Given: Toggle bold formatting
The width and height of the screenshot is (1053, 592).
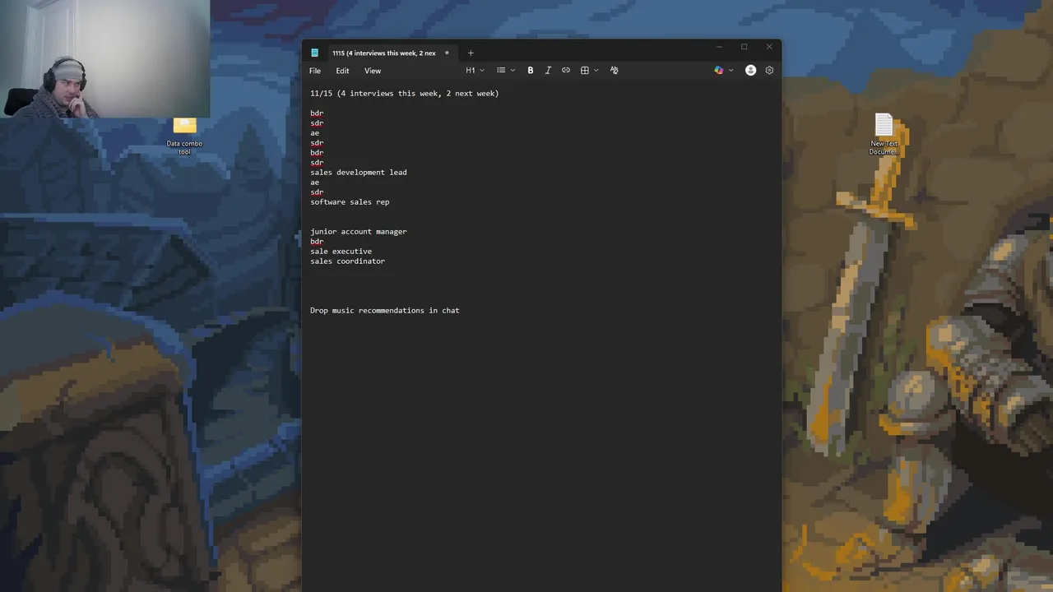Looking at the screenshot, I should 531,71.
